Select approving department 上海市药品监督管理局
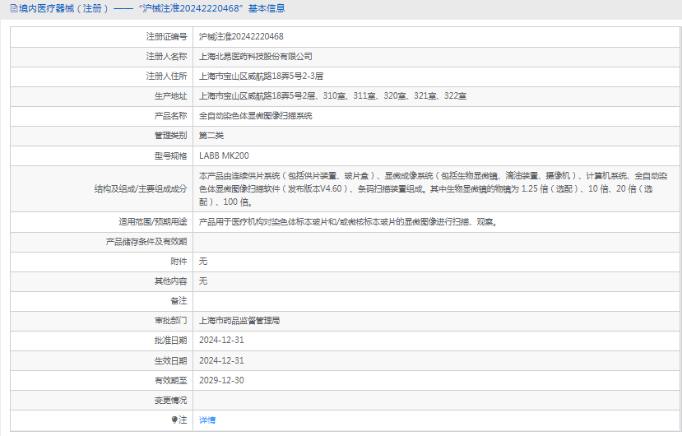Viewport: 682px width, 436px height. tap(239, 321)
